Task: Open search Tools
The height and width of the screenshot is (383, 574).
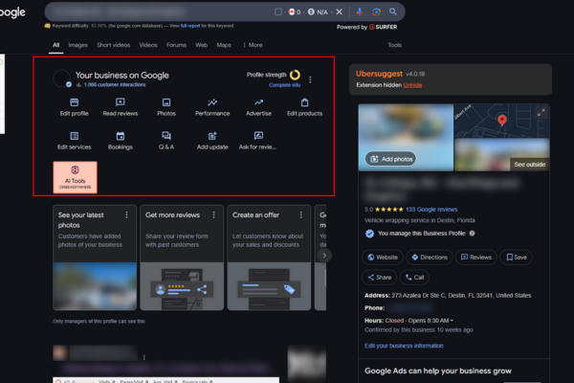Action: click(394, 45)
